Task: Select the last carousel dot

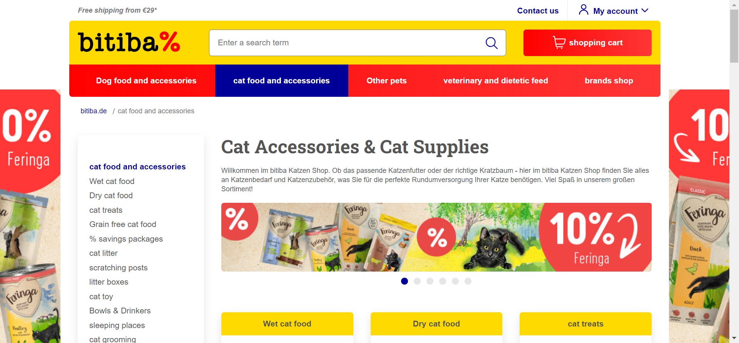Action: click(468, 281)
